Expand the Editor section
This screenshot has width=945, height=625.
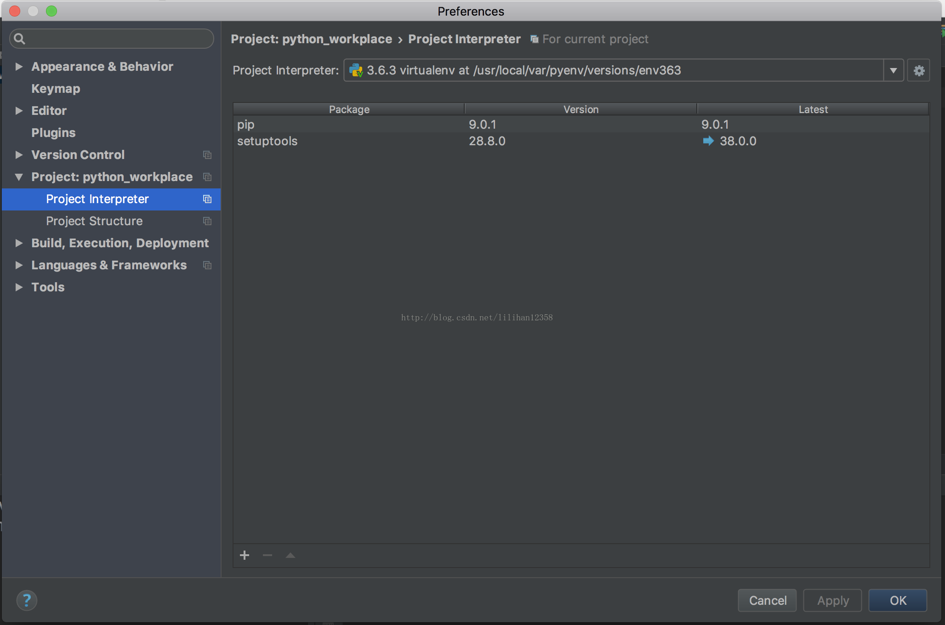19,111
